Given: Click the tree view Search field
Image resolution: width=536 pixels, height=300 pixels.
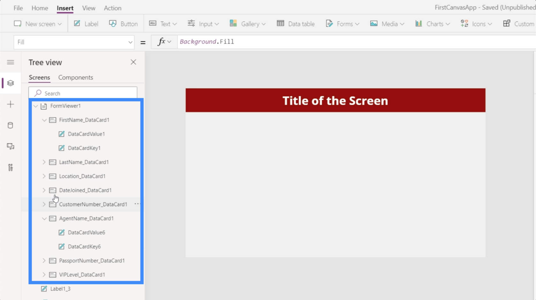Looking at the screenshot, I should 83,93.
